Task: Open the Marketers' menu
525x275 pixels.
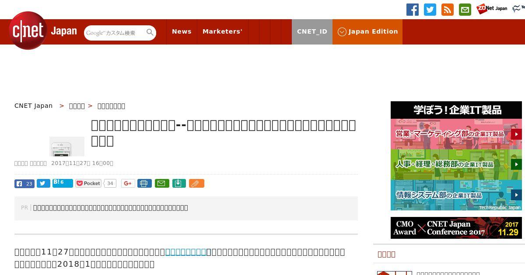Action: 222,31
